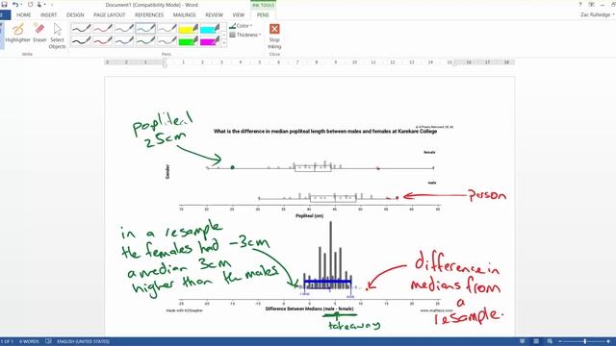Open Word Help question mark
This screenshot has height=346, width=616.
pyautogui.click(x=580, y=5)
